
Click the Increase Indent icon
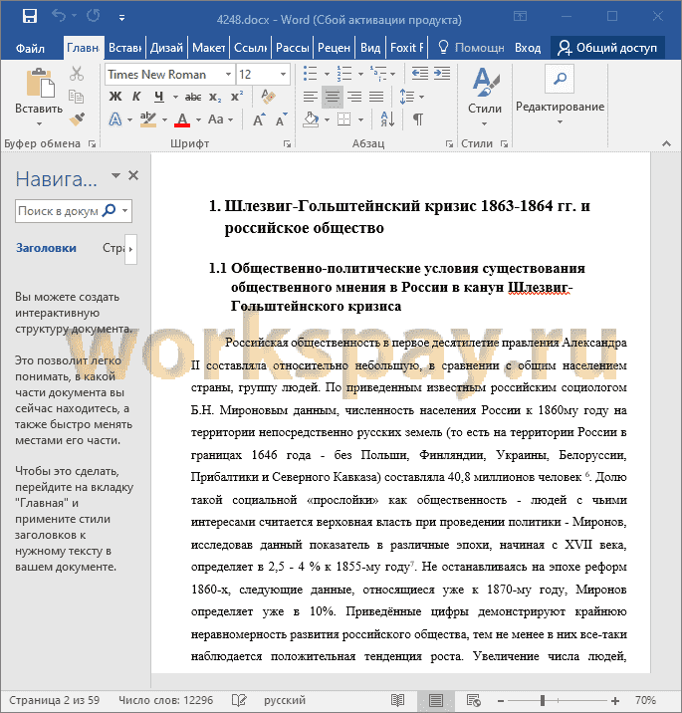(442, 74)
